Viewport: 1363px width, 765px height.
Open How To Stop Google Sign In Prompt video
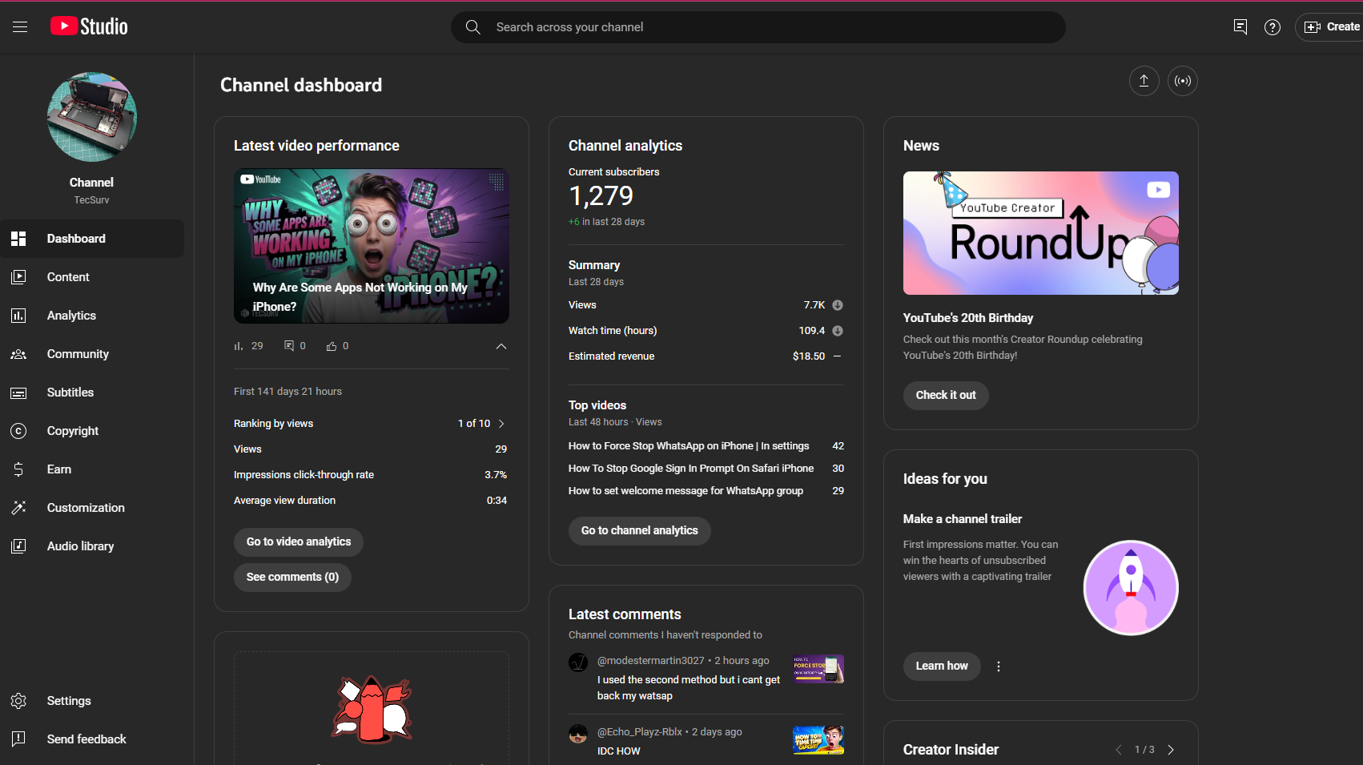coord(691,469)
